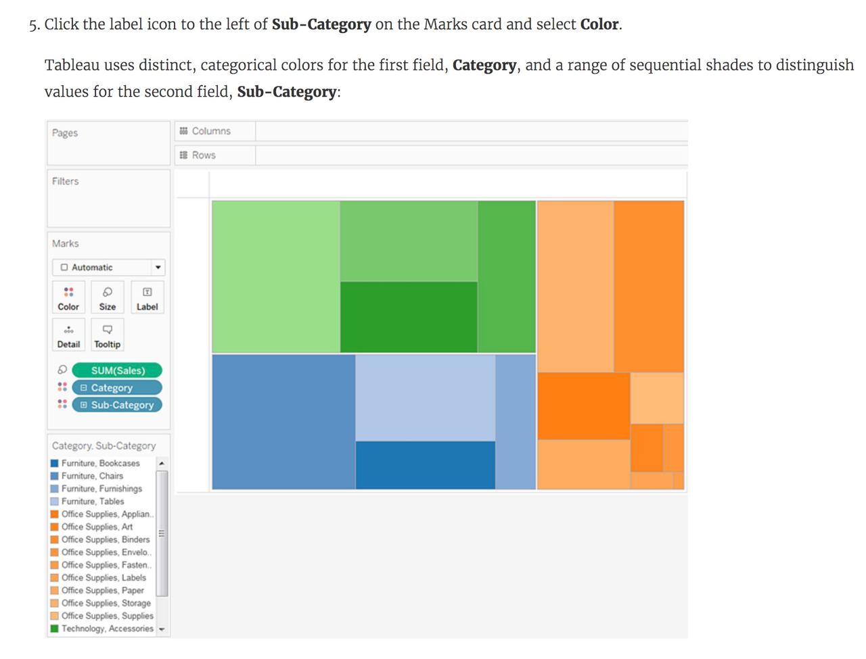The image size is (866, 659).
Task: Click the Label button on Marks card
Action: 147,297
